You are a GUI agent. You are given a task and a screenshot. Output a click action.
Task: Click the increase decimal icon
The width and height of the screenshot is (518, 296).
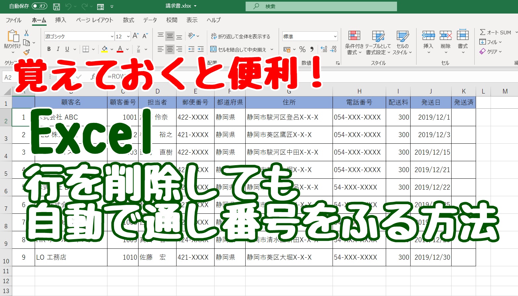tap(324, 50)
